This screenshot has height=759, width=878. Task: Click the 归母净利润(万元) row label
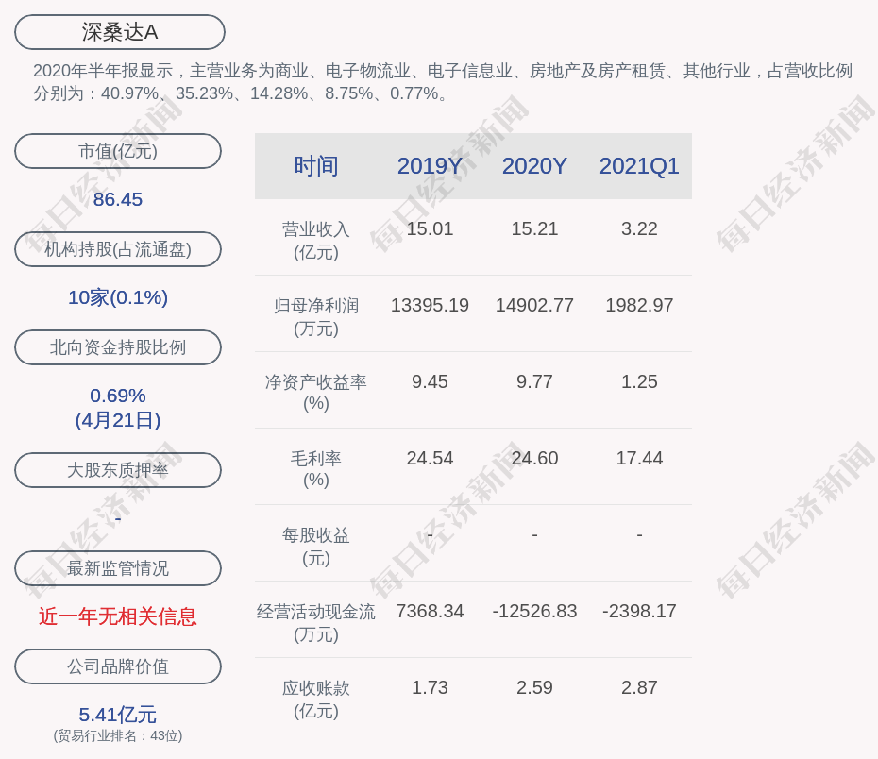316,317
